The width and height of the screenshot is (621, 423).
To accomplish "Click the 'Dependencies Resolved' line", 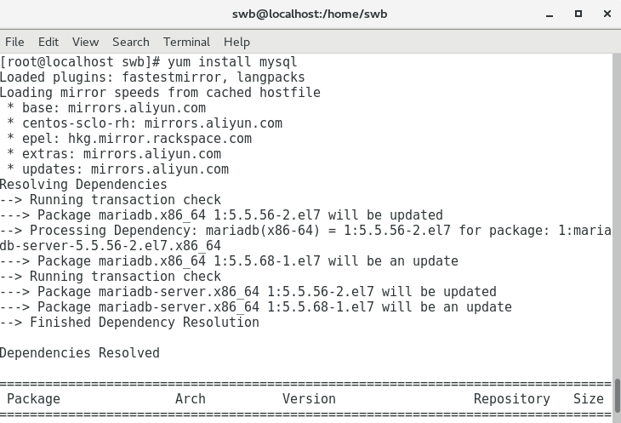I will (x=80, y=353).
